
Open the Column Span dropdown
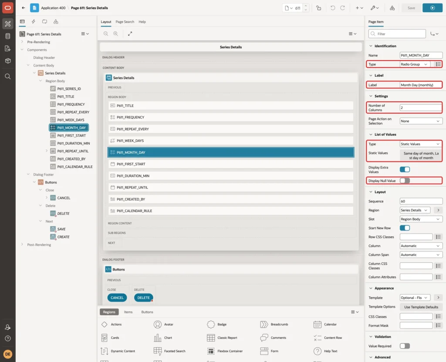[421, 255]
